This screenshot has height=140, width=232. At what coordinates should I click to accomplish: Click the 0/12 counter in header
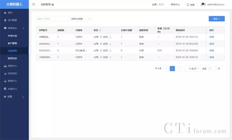[161, 5]
